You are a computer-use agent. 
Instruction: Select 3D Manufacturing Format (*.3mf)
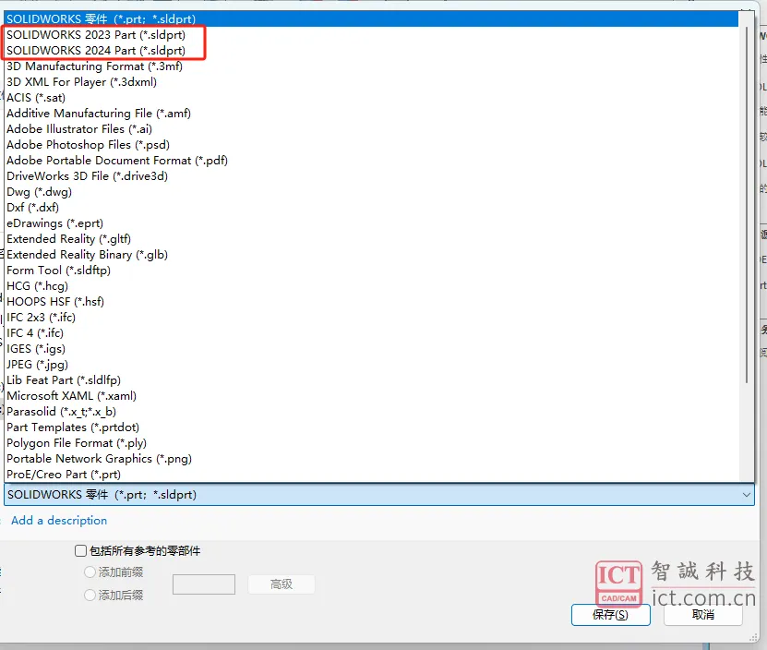[x=371, y=66]
